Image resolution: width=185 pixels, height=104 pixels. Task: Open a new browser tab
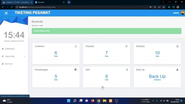coord(69,2)
